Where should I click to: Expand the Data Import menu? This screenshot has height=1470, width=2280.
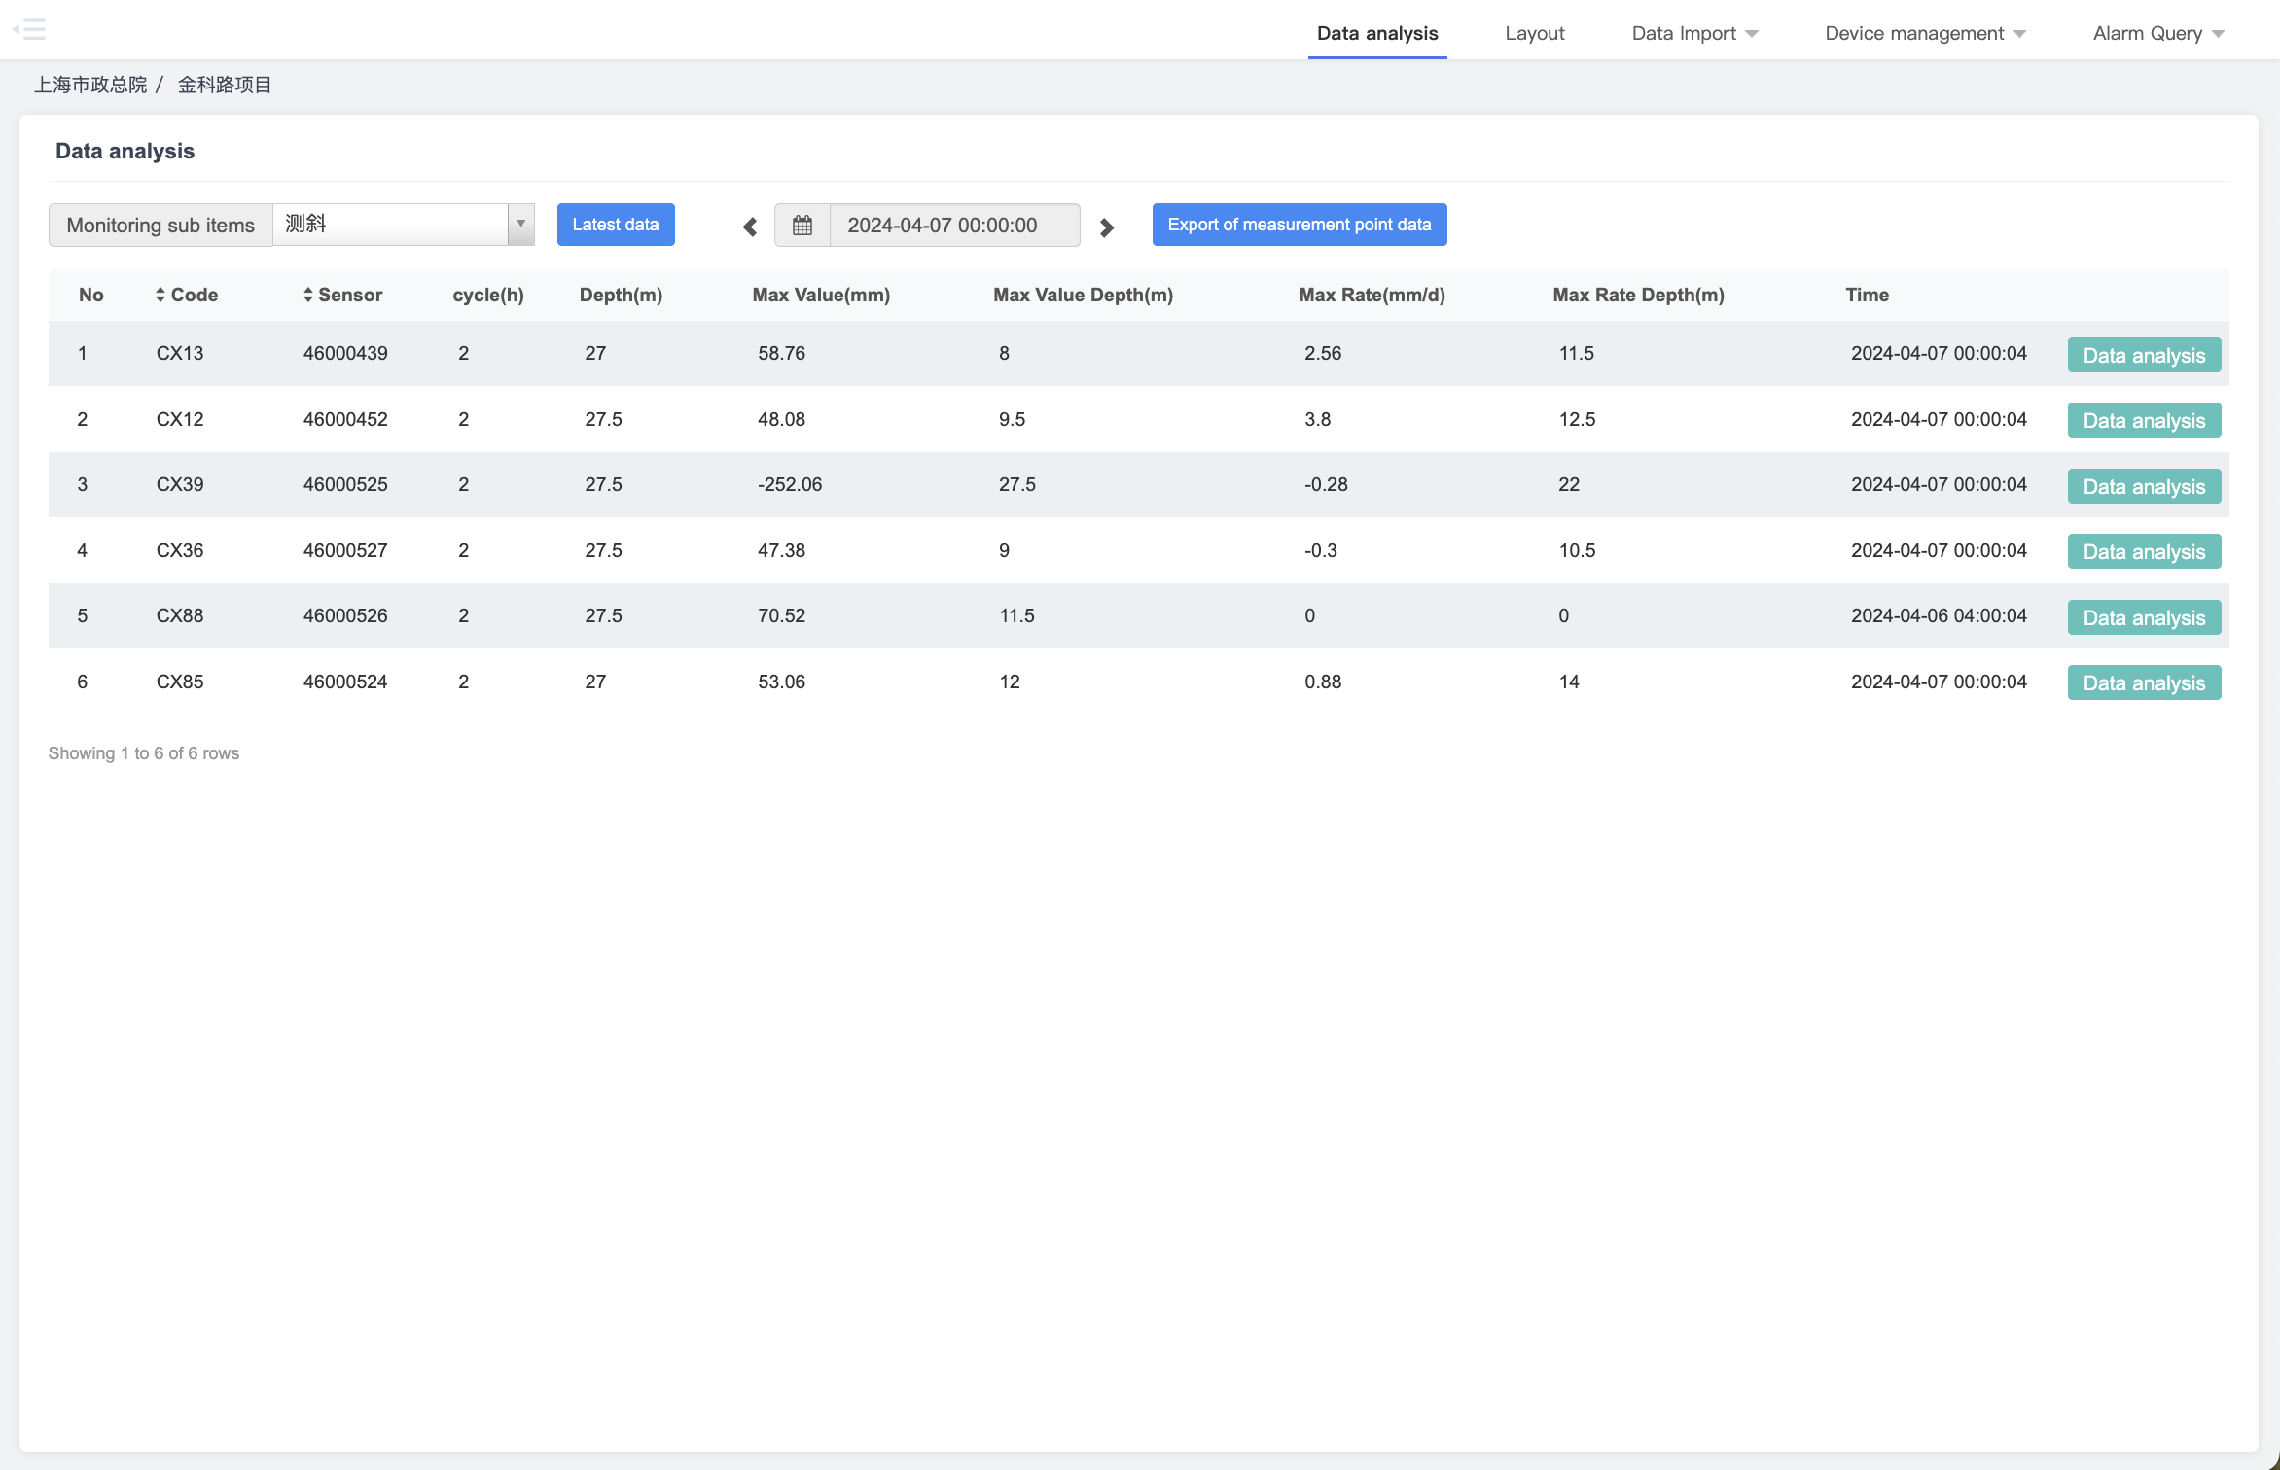(1694, 33)
